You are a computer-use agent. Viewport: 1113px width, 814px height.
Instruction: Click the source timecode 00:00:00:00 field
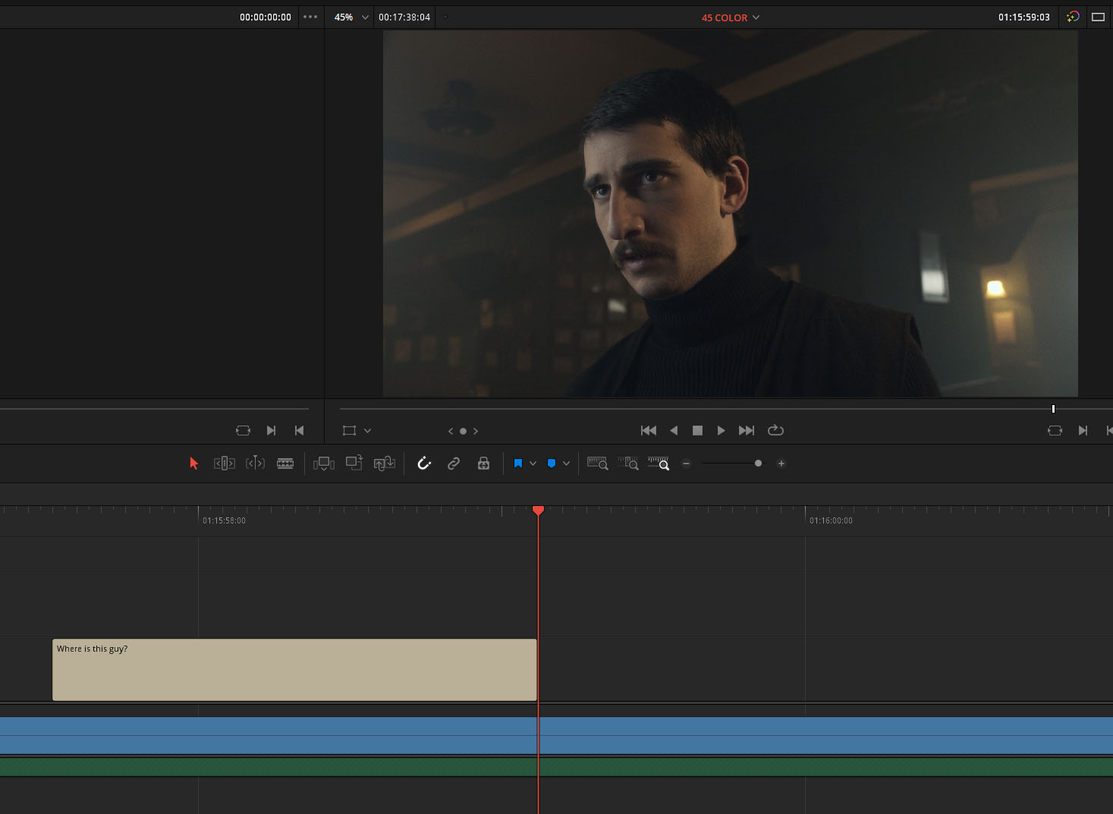click(x=266, y=17)
